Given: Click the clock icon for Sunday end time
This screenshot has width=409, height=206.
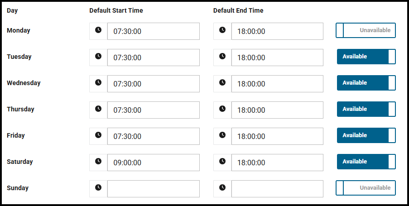Looking at the screenshot, I should click(222, 188).
